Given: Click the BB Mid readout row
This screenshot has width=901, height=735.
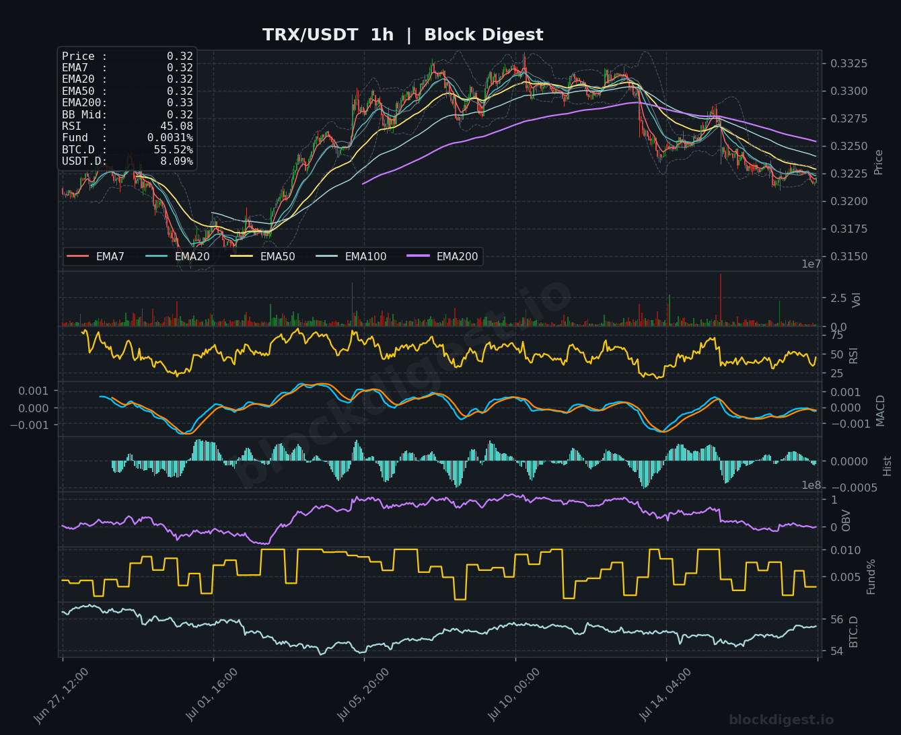Looking at the screenshot, I should click(127, 114).
